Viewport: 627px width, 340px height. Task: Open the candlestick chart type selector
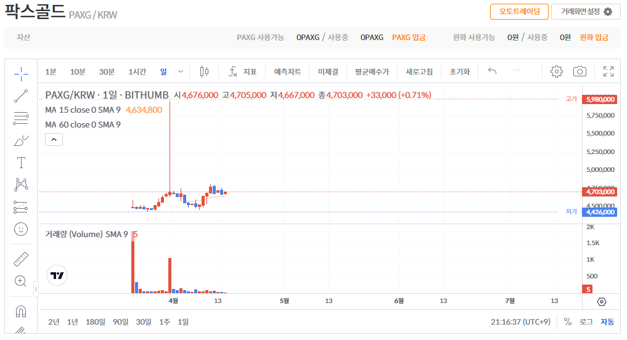(204, 71)
